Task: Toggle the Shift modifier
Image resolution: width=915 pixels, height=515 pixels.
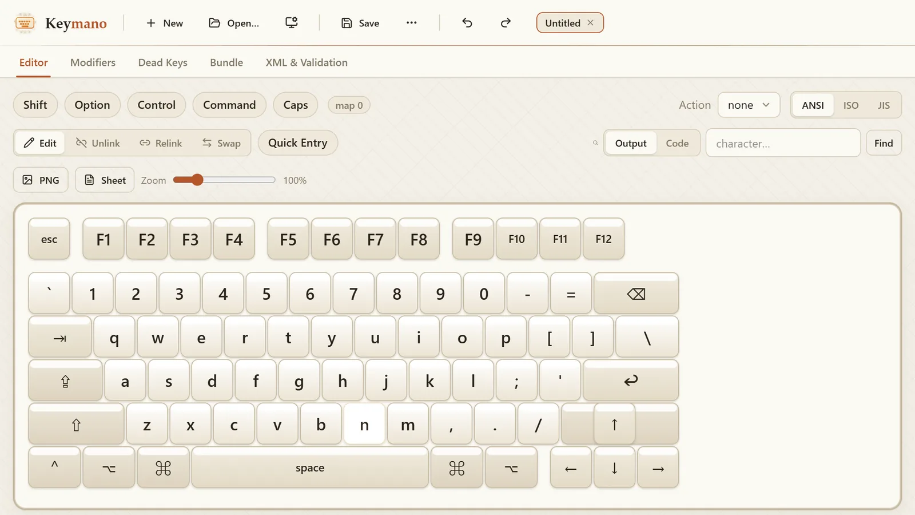Action: coord(35,105)
